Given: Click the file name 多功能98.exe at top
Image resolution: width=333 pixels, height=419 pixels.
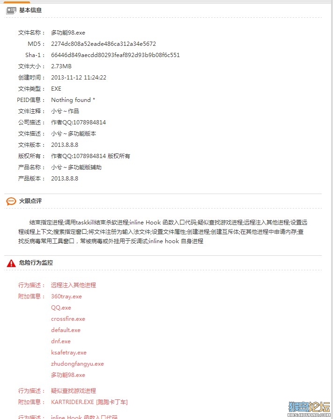Looking at the screenshot, I should pos(68,33).
